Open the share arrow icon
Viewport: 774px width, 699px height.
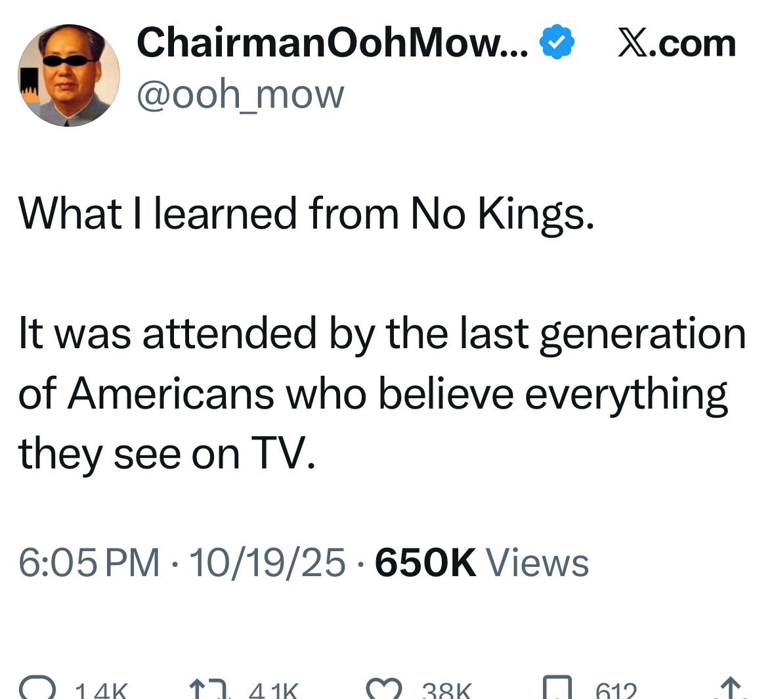click(730, 688)
